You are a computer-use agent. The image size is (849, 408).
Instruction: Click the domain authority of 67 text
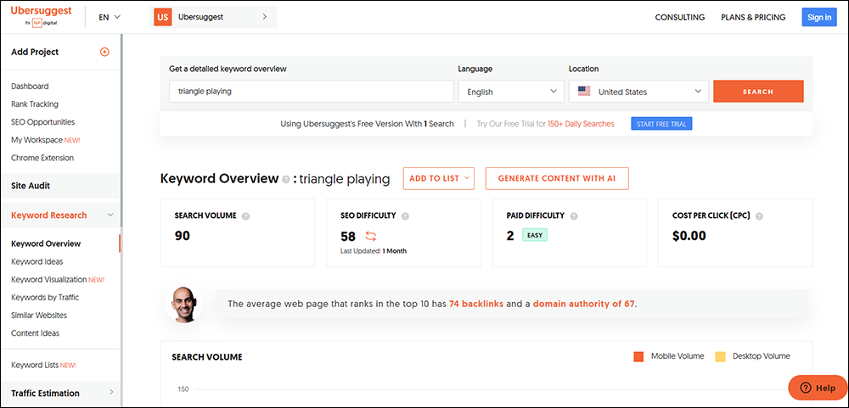click(x=584, y=305)
